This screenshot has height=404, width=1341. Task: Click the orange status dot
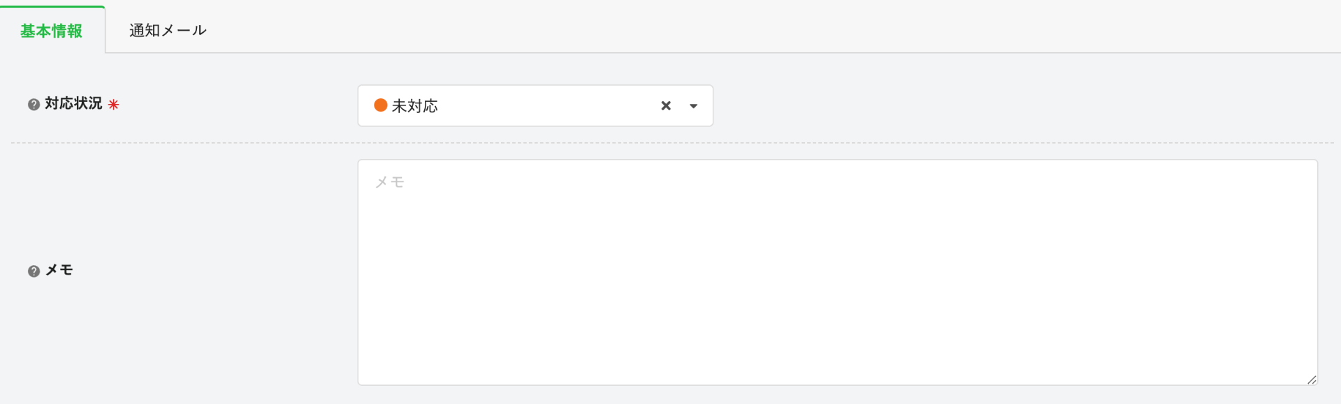(381, 105)
